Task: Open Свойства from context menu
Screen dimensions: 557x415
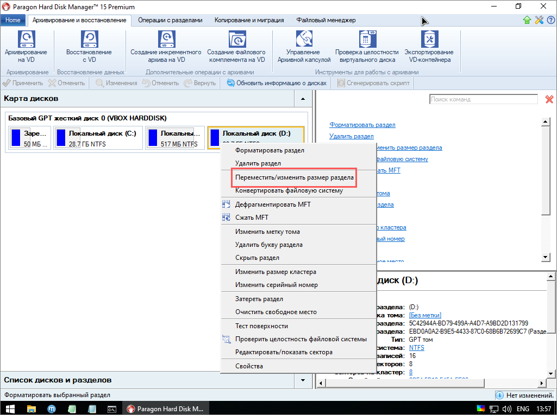Action: [x=298, y=366]
